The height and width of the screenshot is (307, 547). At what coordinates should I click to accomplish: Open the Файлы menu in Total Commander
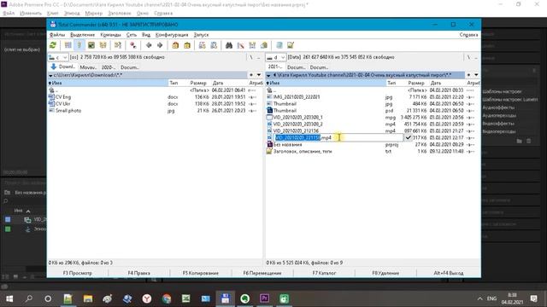tap(57, 35)
